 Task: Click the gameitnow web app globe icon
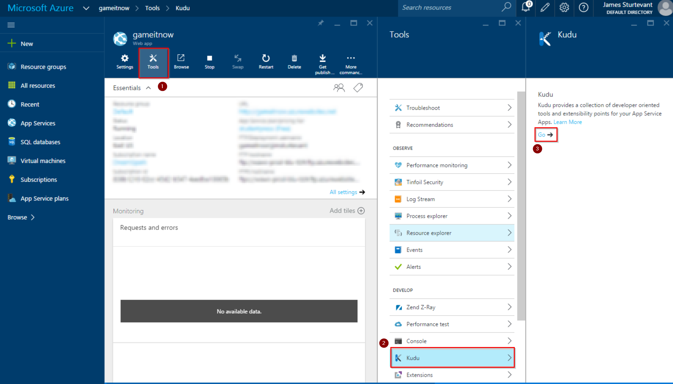click(x=120, y=39)
